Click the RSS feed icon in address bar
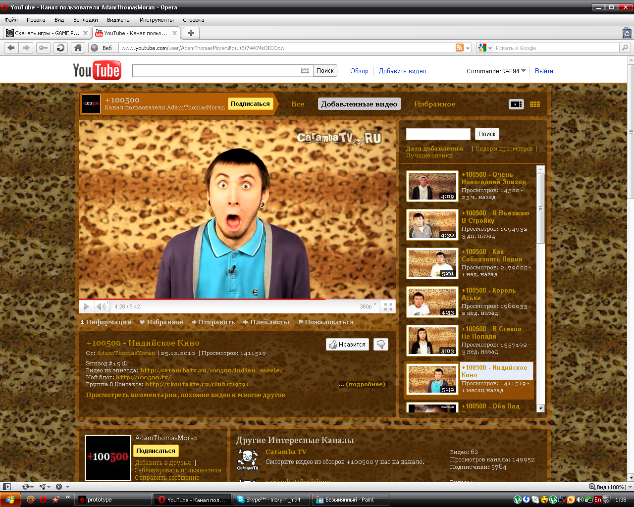Screen dimensions: 634x507 pos(460,48)
